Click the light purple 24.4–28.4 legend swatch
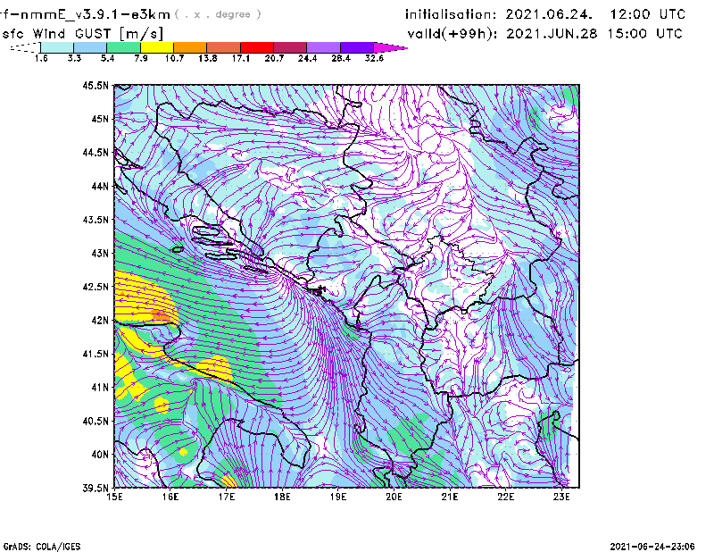Image resolution: width=714 pixels, height=552 pixels. pos(323,47)
